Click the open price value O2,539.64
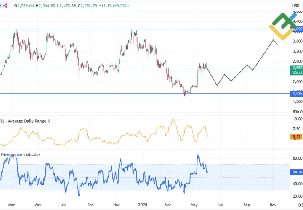Screen dimensions: 303x210 coord(24,6)
